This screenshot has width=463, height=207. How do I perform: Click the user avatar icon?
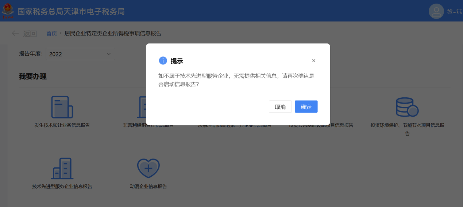(x=436, y=11)
